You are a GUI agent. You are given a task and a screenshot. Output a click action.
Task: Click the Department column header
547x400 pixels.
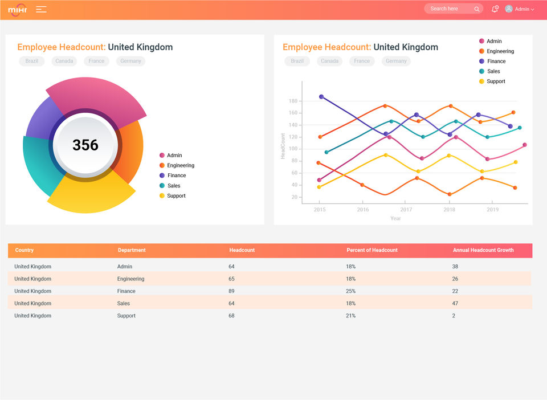point(132,250)
